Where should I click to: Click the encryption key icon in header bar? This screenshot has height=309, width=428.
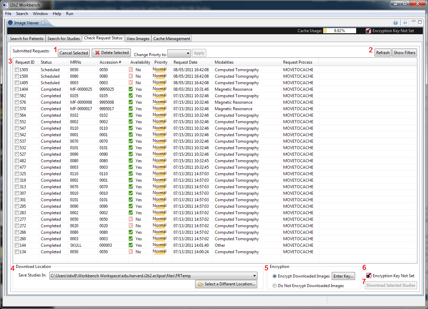coord(368,31)
